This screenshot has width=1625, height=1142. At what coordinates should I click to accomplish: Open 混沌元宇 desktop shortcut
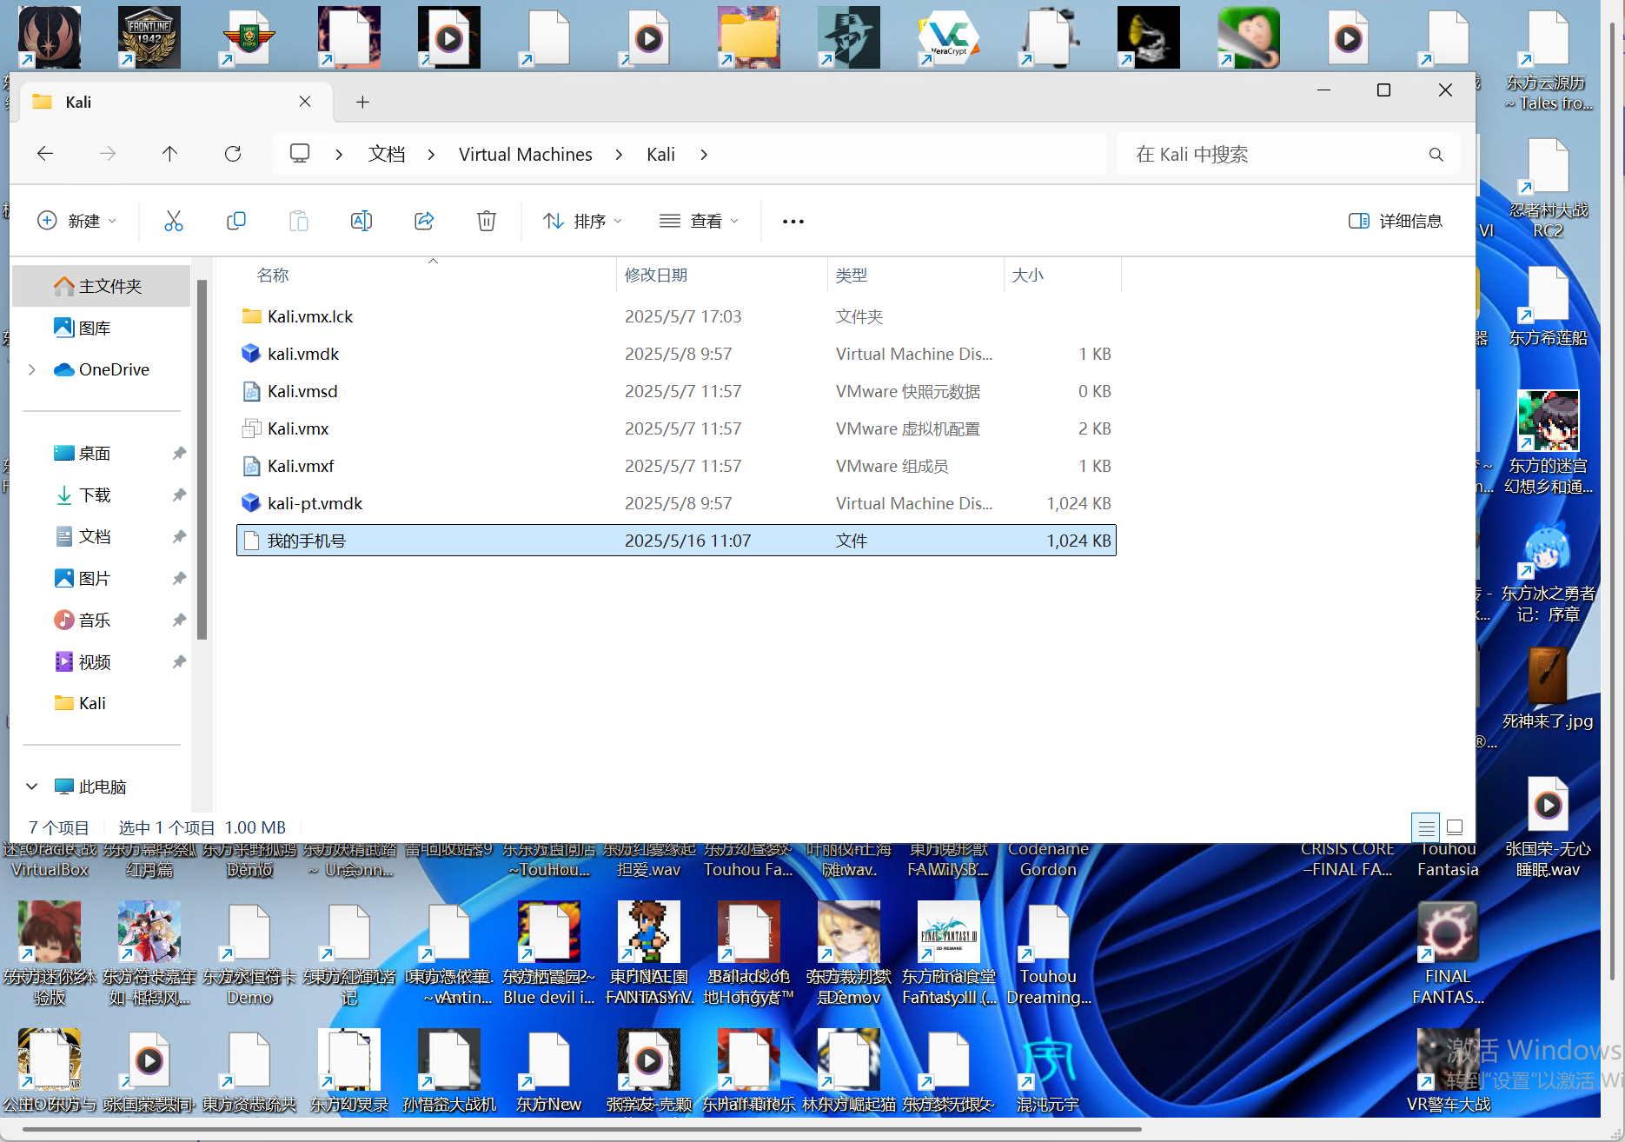coord(1049,1072)
